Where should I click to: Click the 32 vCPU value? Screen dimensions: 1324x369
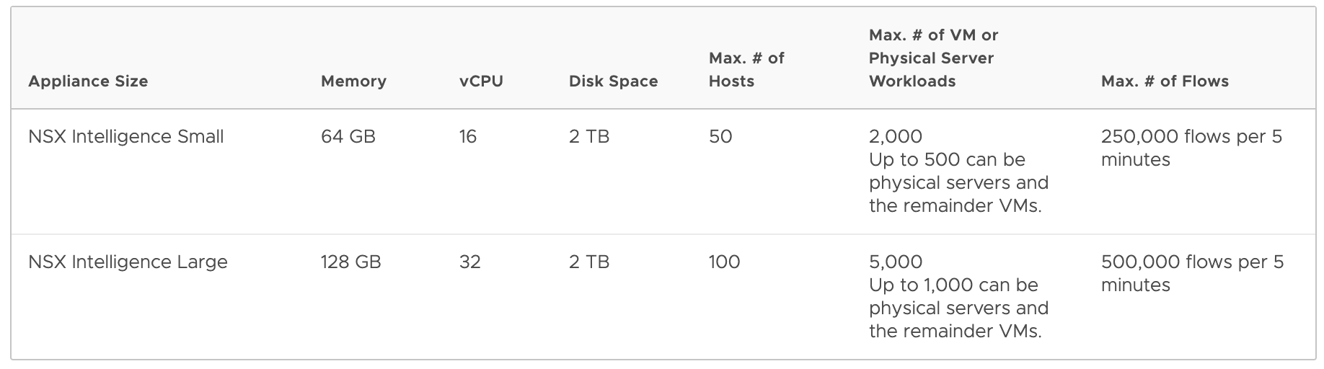pos(470,262)
